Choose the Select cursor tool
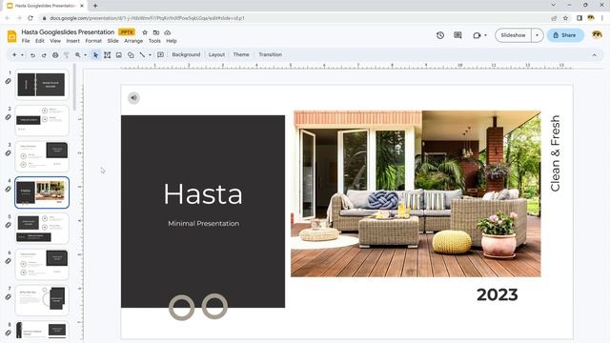The image size is (610, 343). [x=95, y=55]
